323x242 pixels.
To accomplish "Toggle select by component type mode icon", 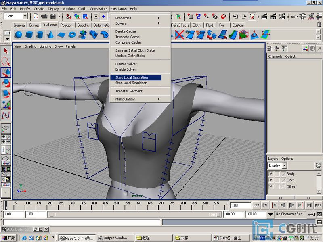I will (85, 16).
